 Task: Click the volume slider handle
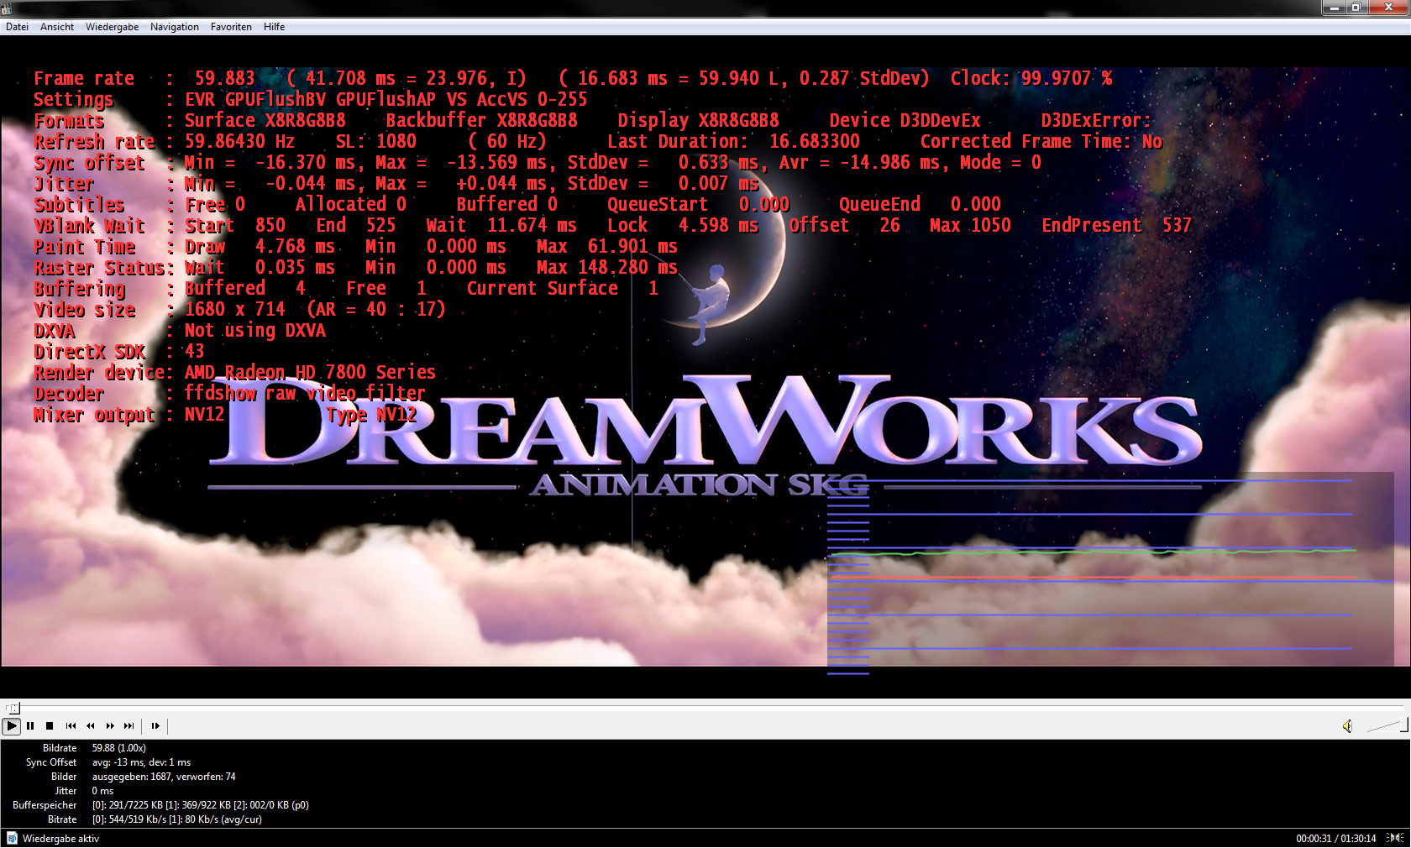tap(1403, 725)
